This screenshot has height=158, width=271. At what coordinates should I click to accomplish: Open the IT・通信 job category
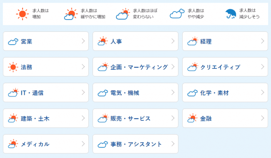pos(46,92)
